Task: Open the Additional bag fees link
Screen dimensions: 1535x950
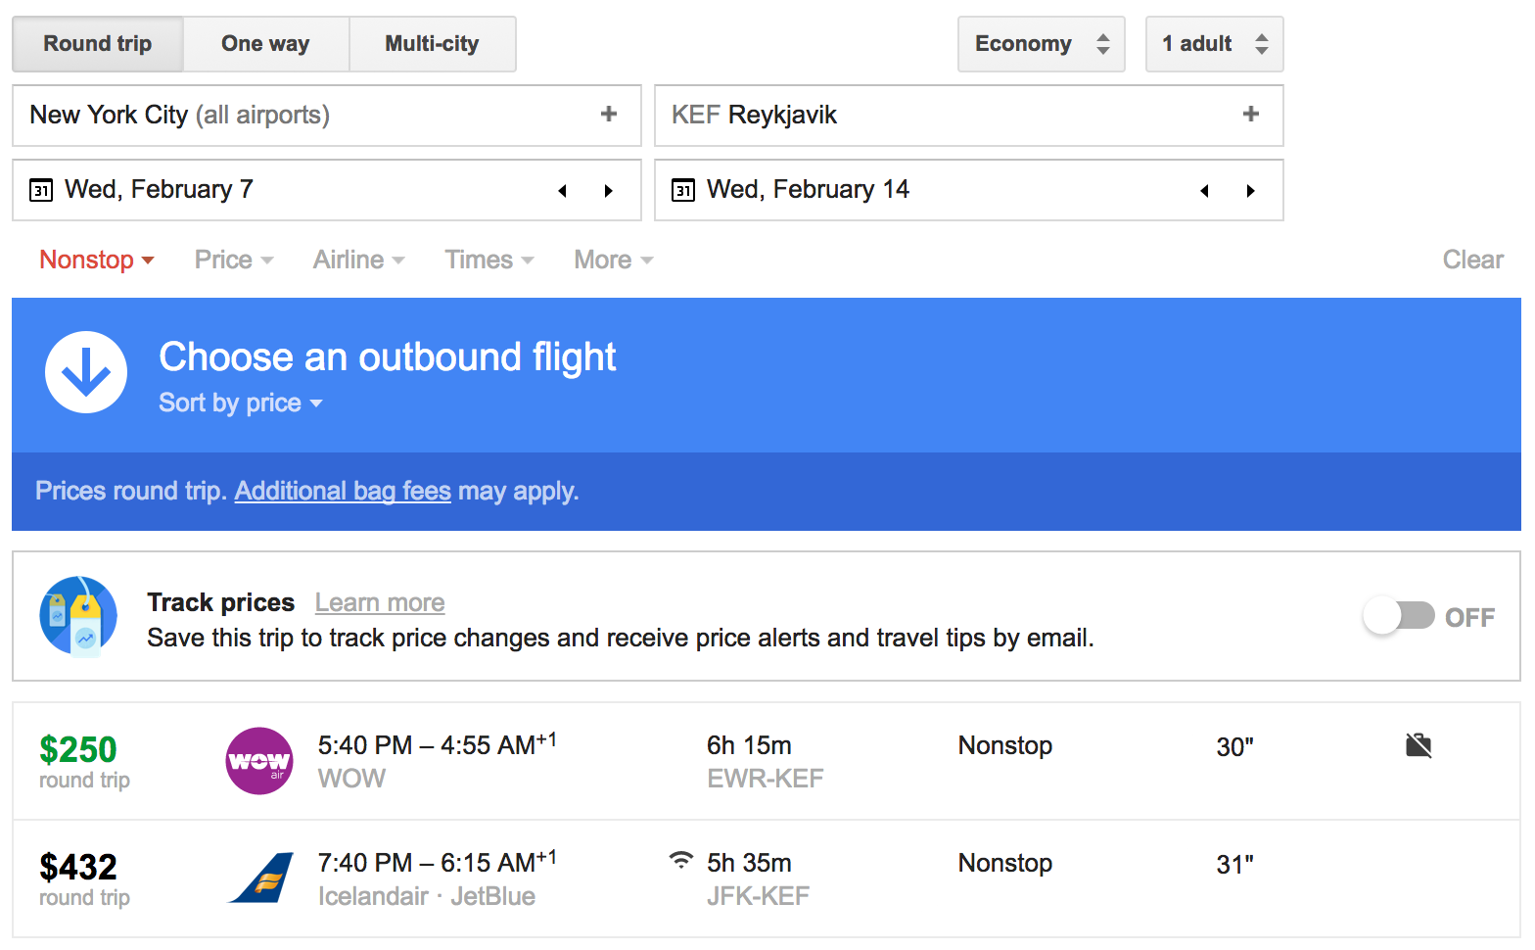Action: pyautogui.click(x=343, y=491)
